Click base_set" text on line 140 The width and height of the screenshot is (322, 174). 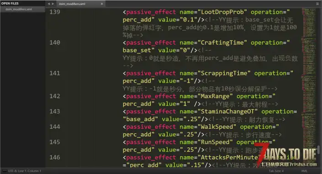(x=138, y=50)
